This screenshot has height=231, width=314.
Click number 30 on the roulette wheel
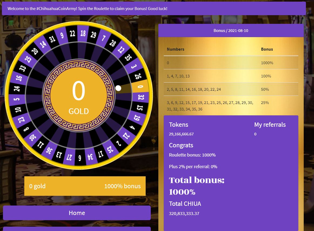coord(33,138)
